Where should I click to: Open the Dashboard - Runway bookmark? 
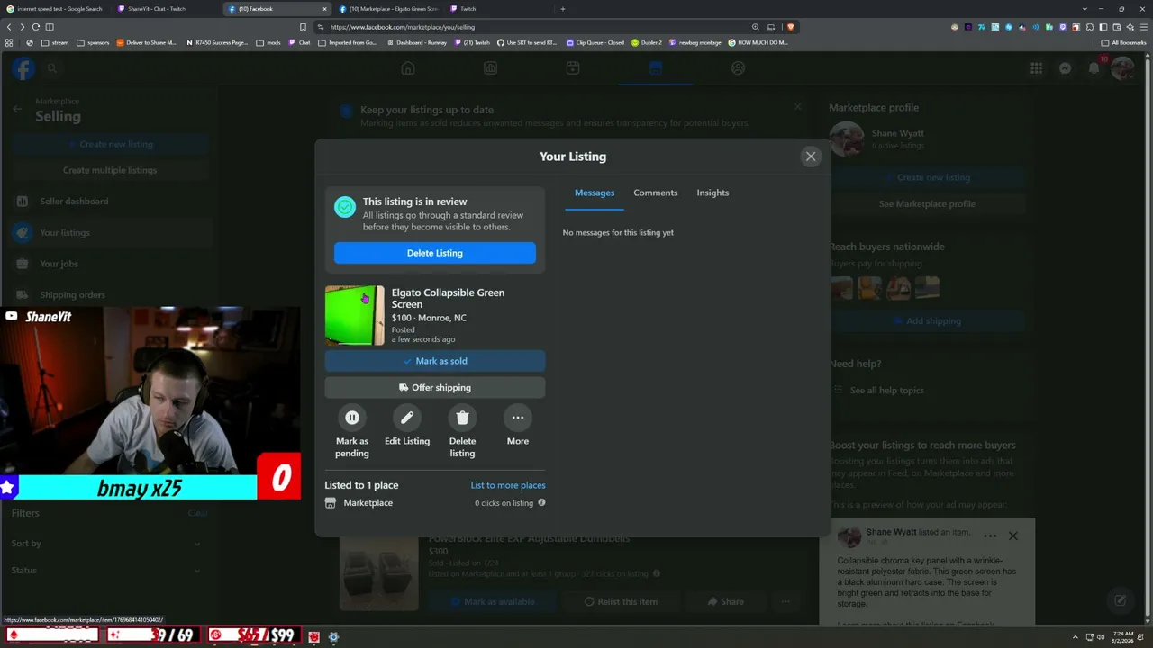pyautogui.click(x=416, y=42)
